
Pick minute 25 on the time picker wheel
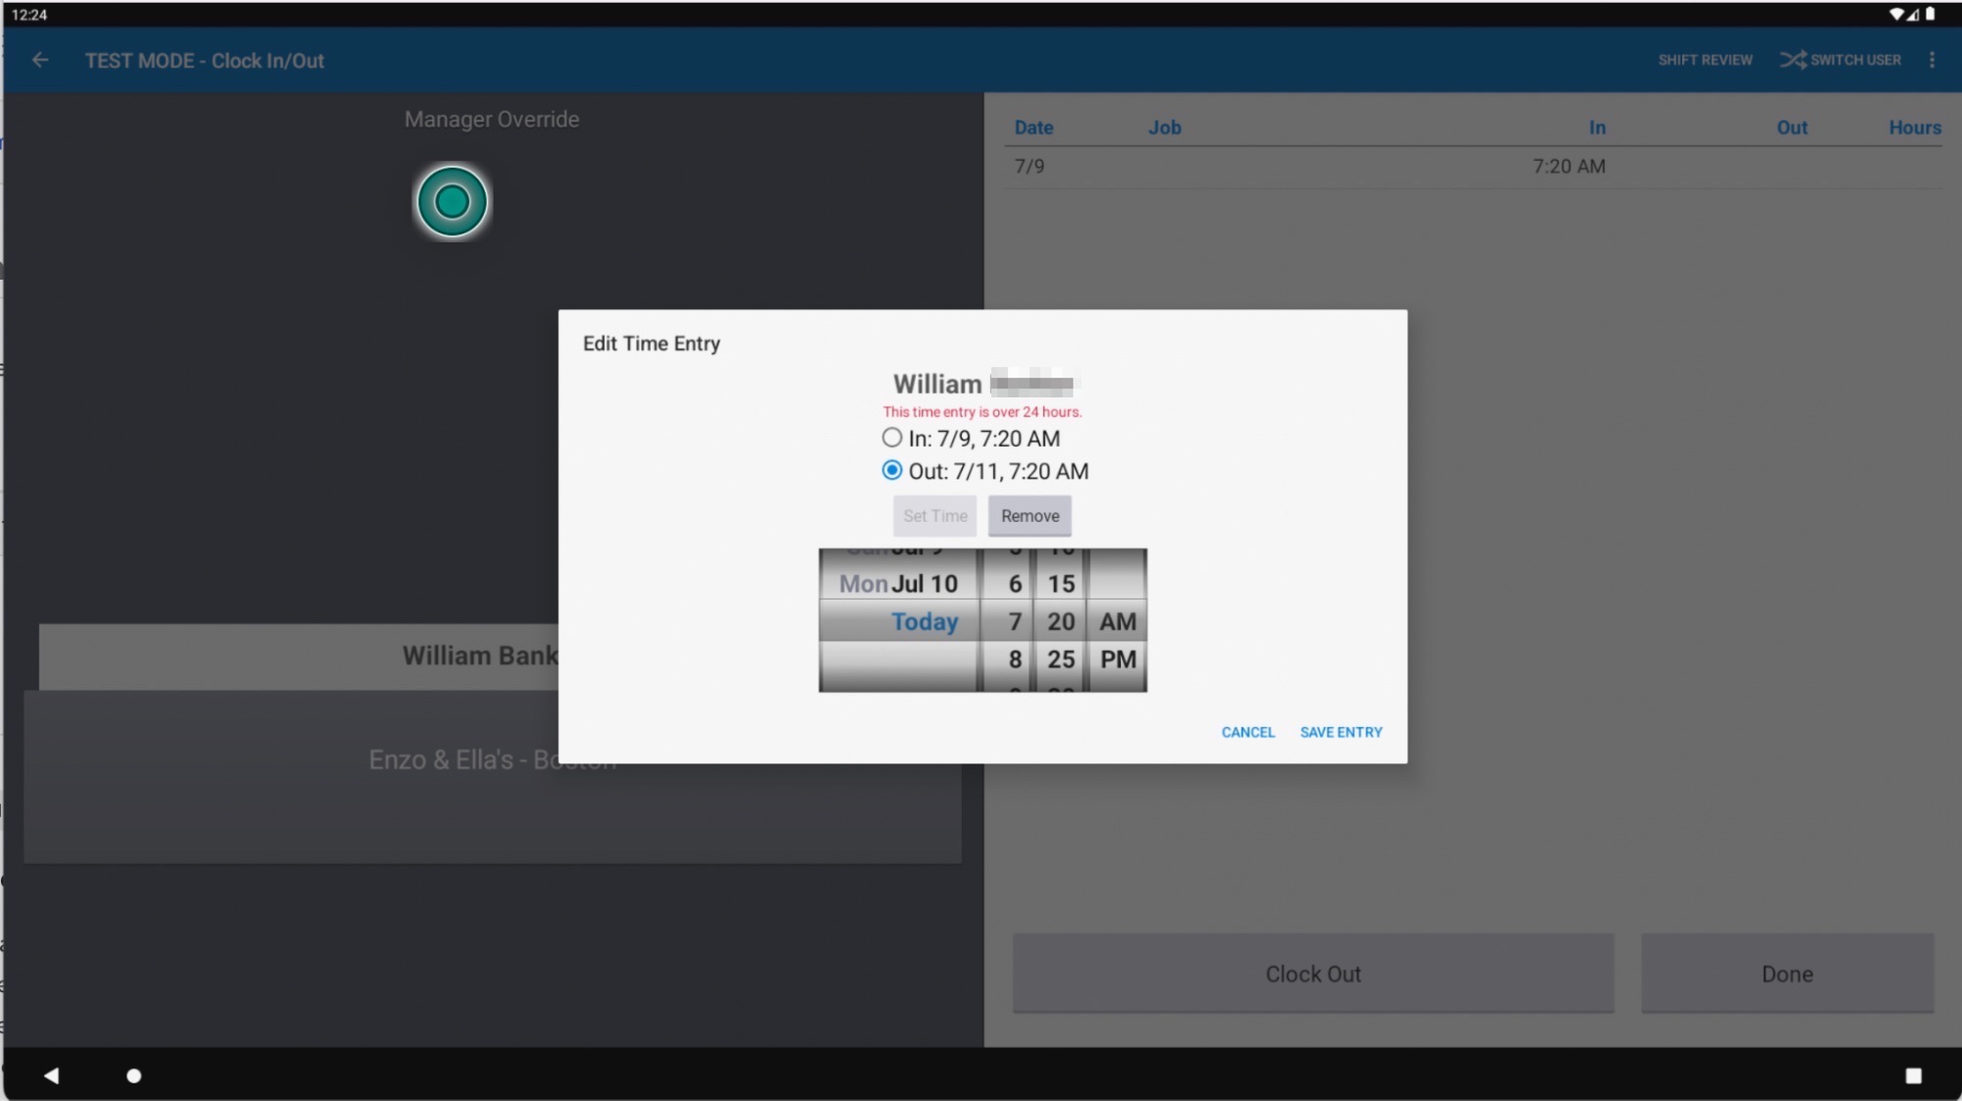pos(1060,658)
